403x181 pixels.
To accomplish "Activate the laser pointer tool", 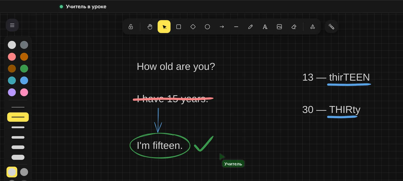I will (x=331, y=27).
